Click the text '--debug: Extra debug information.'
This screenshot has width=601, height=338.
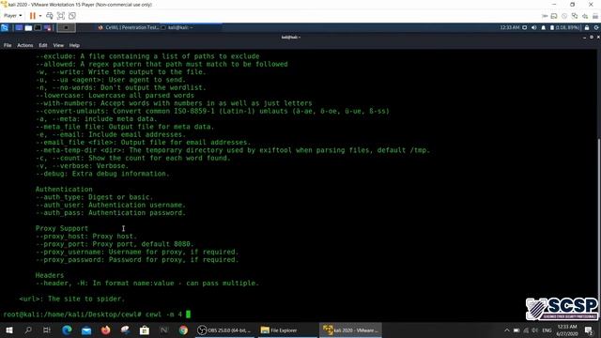(102, 174)
